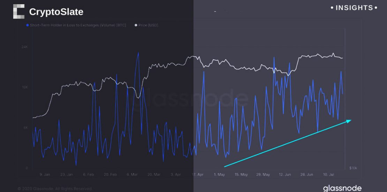Click the 1. May date label
The height and width of the screenshot is (192, 387).
click(x=219, y=174)
